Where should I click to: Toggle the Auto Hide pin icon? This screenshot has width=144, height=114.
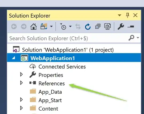[127, 15]
